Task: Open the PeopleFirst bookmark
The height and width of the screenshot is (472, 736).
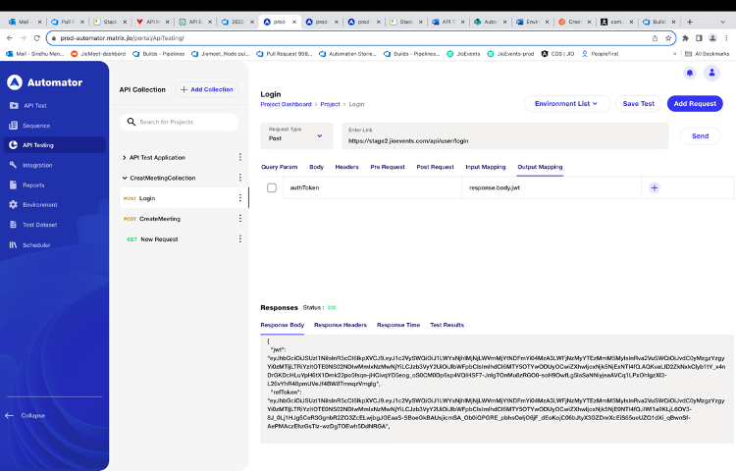Action: pyautogui.click(x=600, y=54)
